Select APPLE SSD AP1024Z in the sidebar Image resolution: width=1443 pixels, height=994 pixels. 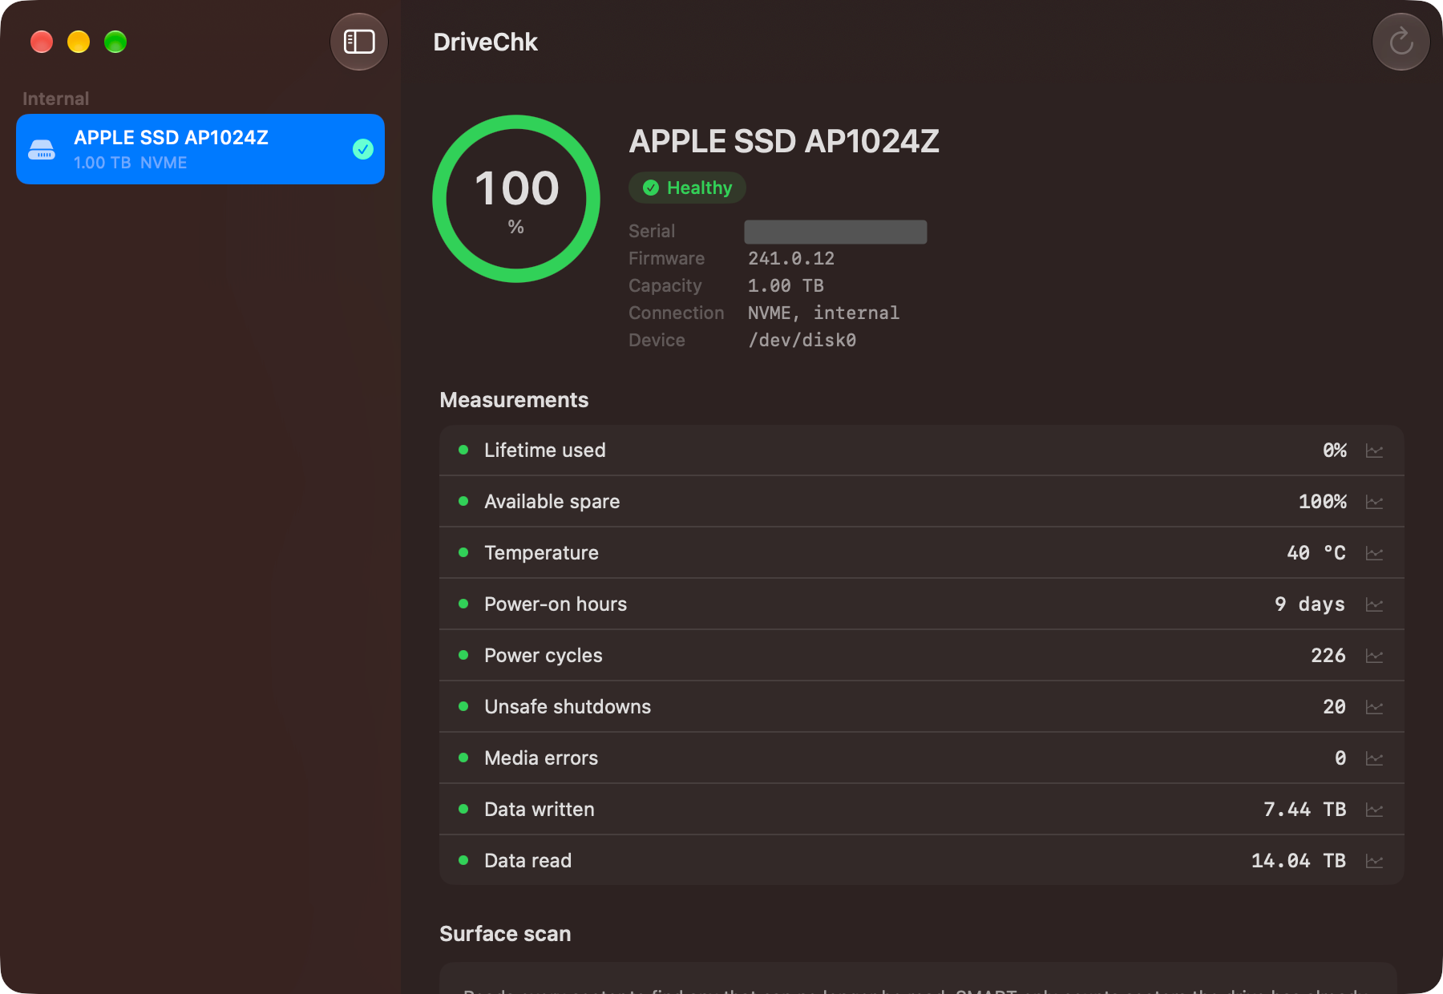(200, 149)
